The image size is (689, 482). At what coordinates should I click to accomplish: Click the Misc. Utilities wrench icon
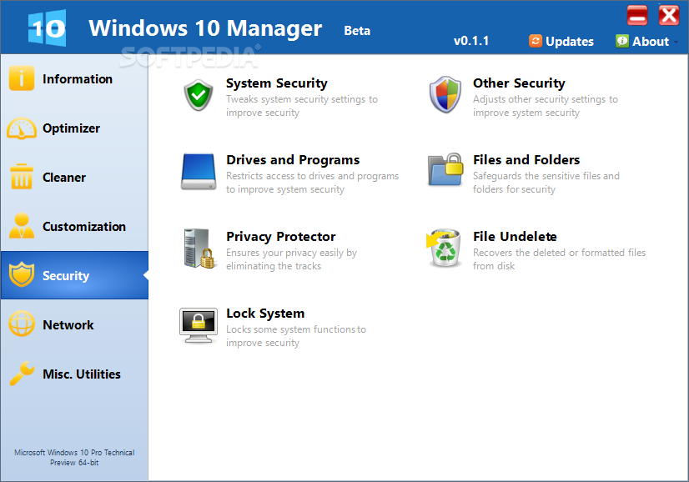(x=22, y=374)
